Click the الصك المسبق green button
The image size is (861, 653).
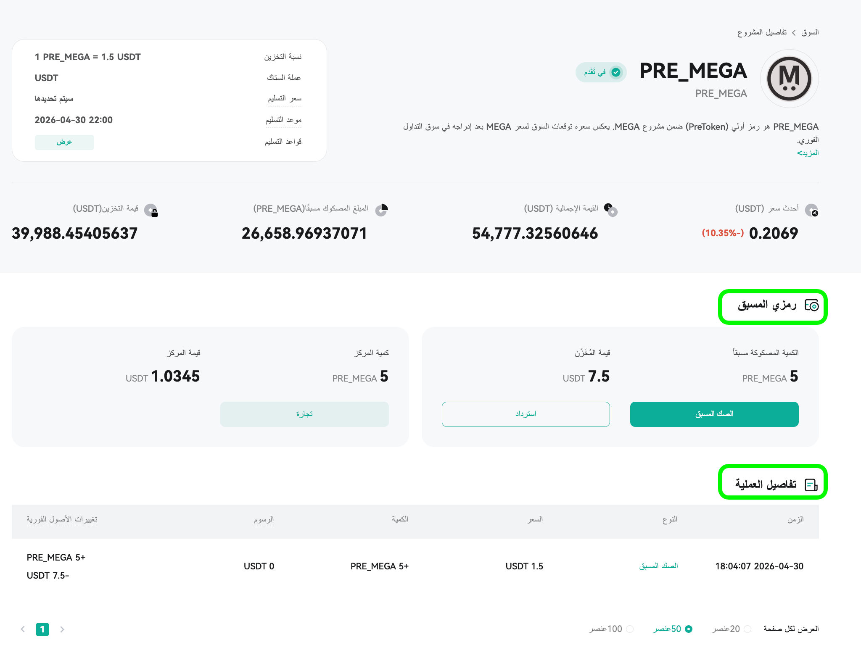(x=714, y=414)
